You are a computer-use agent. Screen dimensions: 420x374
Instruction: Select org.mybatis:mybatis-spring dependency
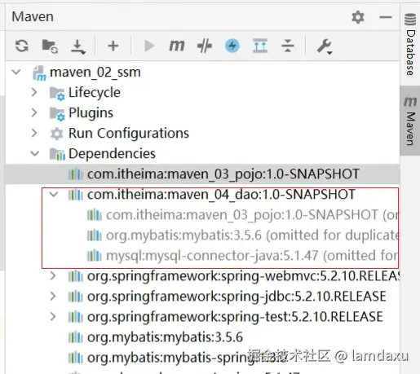pyautogui.click(x=188, y=358)
